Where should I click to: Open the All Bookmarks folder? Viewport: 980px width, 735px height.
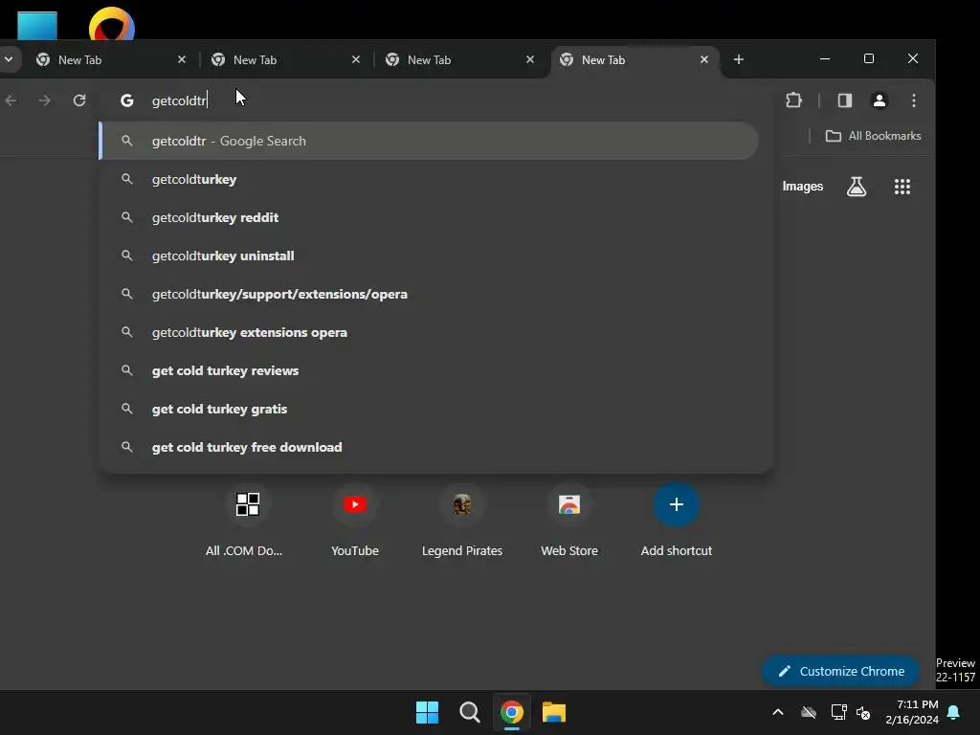click(873, 136)
